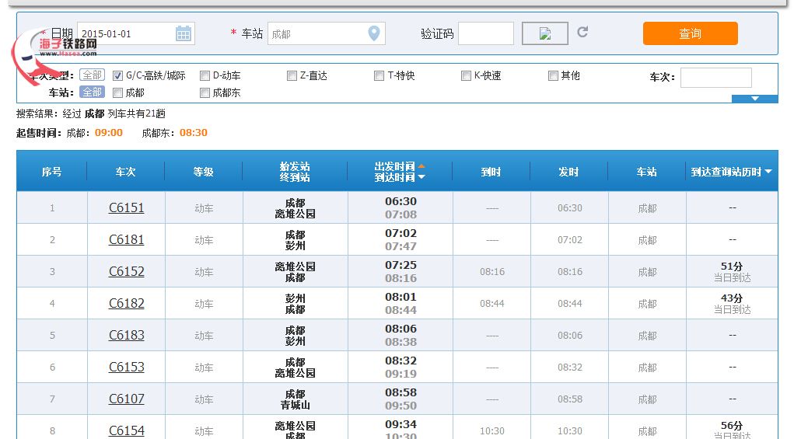
Task: Select 全部 for train type filter
Action: tap(93, 75)
